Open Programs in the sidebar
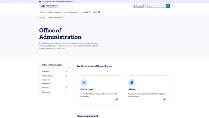This screenshot has width=209, height=118. click(x=45, y=72)
